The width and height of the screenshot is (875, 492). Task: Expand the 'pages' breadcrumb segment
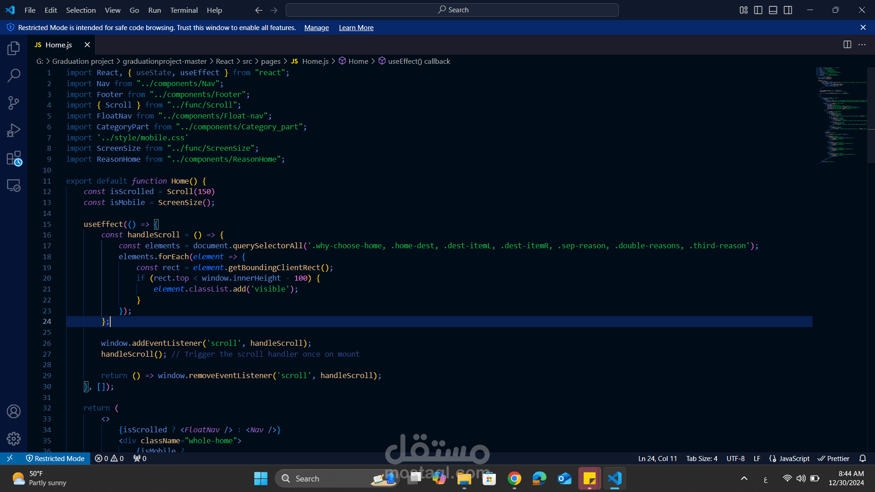[270, 61]
